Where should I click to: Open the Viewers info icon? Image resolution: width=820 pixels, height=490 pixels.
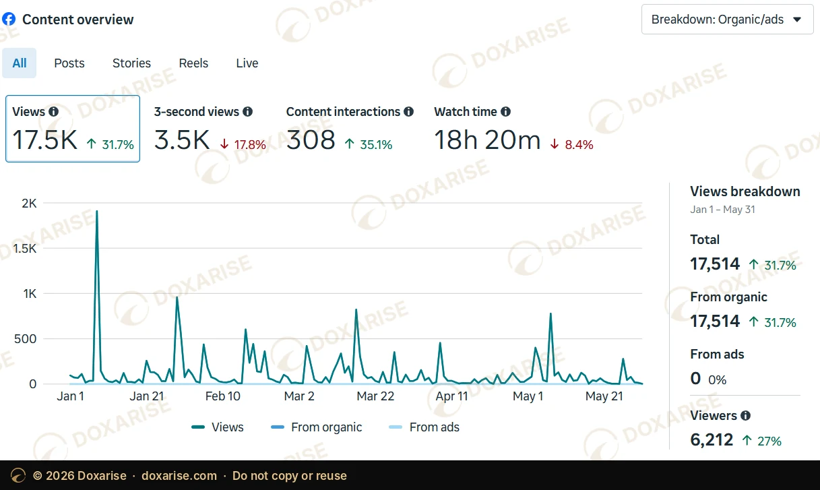[745, 416]
